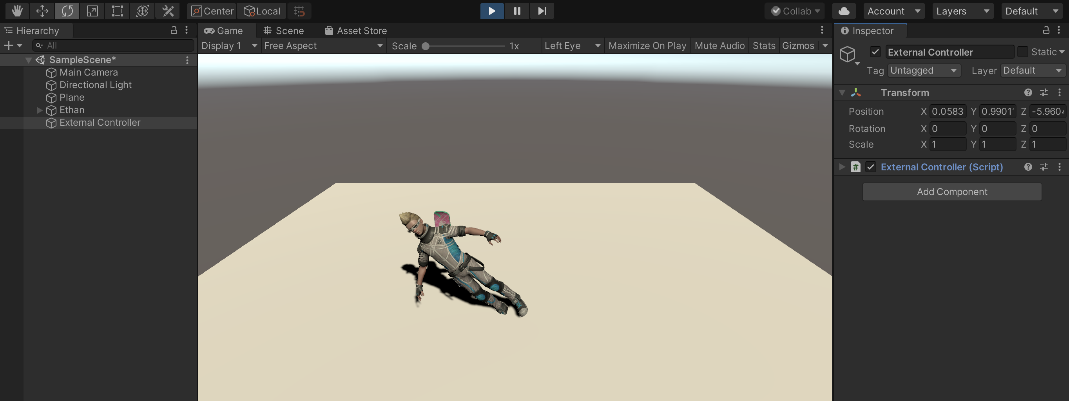Open the Collab menu
1069x401 pixels.
(x=795, y=11)
